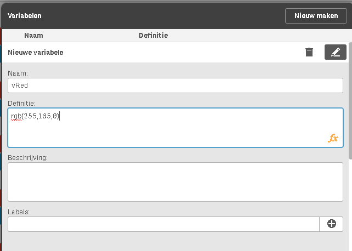Image resolution: width=352 pixels, height=251 pixels.
Task: Click the vertical scrollbar thumb
Action: point(350,93)
